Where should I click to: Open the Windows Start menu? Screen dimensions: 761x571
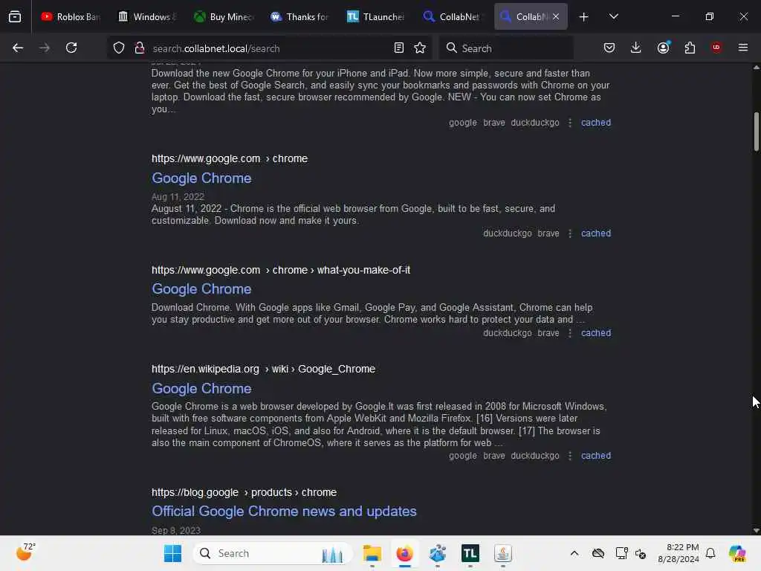click(172, 553)
